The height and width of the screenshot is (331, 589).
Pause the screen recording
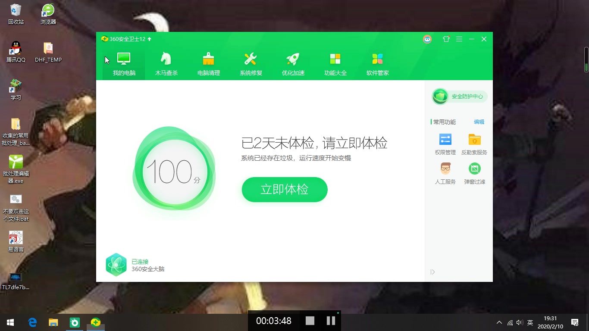(331, 321)
